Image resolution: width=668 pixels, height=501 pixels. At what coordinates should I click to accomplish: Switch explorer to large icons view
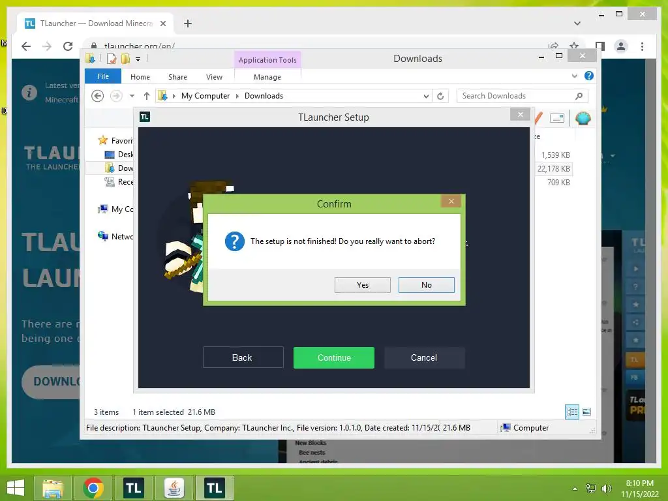tap(586, 412)
